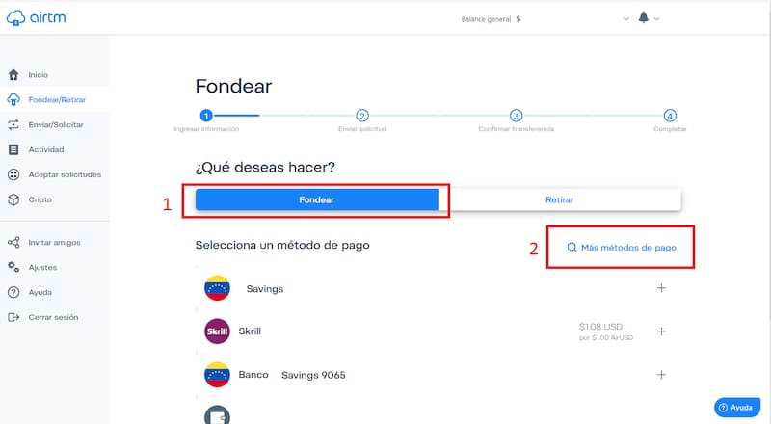Open Enviar/Solicitar in the sidebar menu

pos(55,125)
